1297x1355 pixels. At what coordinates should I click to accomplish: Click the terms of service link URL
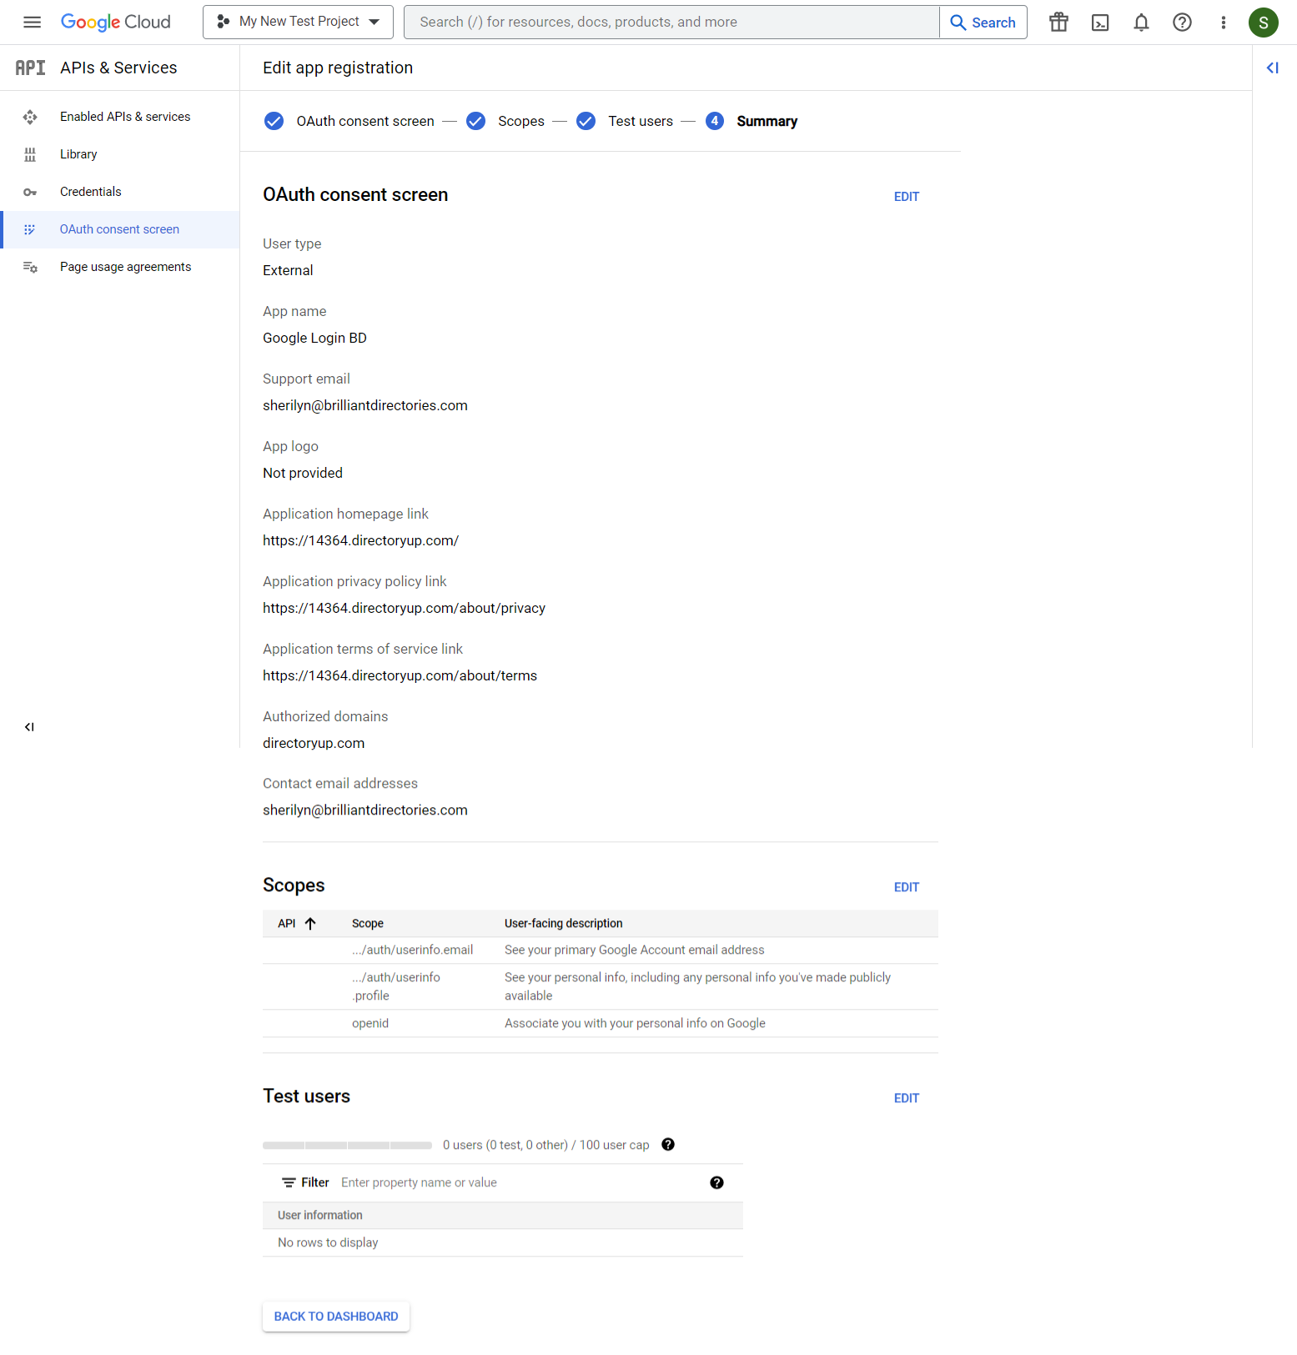[x=400, y=675]
